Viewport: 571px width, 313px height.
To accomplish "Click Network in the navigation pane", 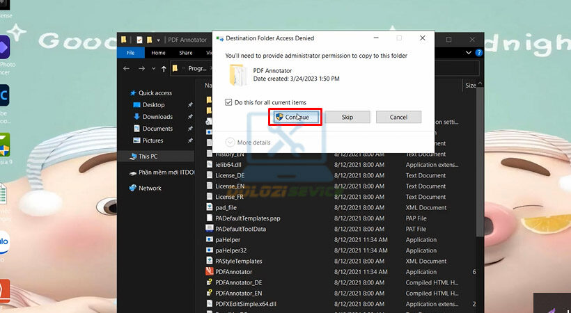I will (x=149, y=188).
